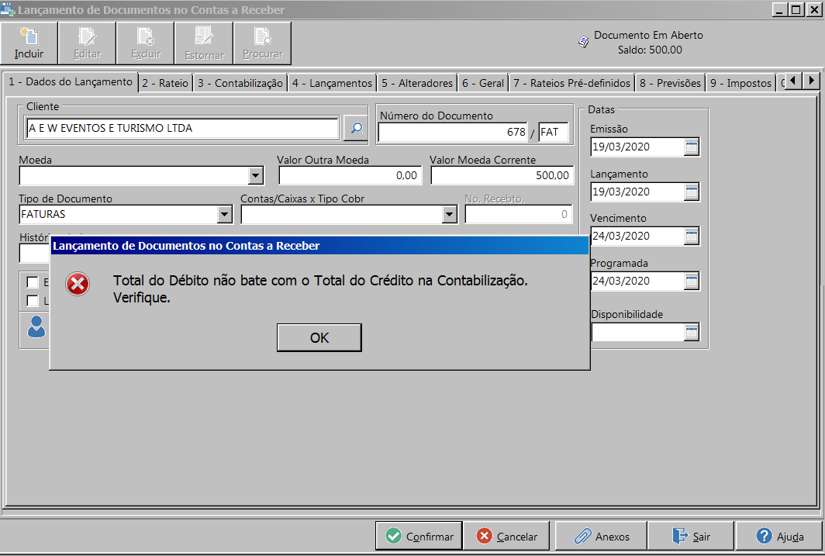Click the Vencimento date field
Image resolution: width=825 pixels, height=556 pixels.
tap(637, 237)
